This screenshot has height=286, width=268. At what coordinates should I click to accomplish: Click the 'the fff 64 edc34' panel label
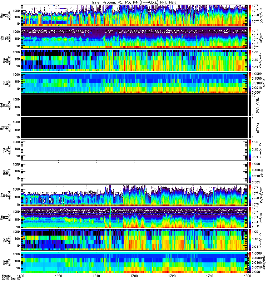[x=5, y=195]
